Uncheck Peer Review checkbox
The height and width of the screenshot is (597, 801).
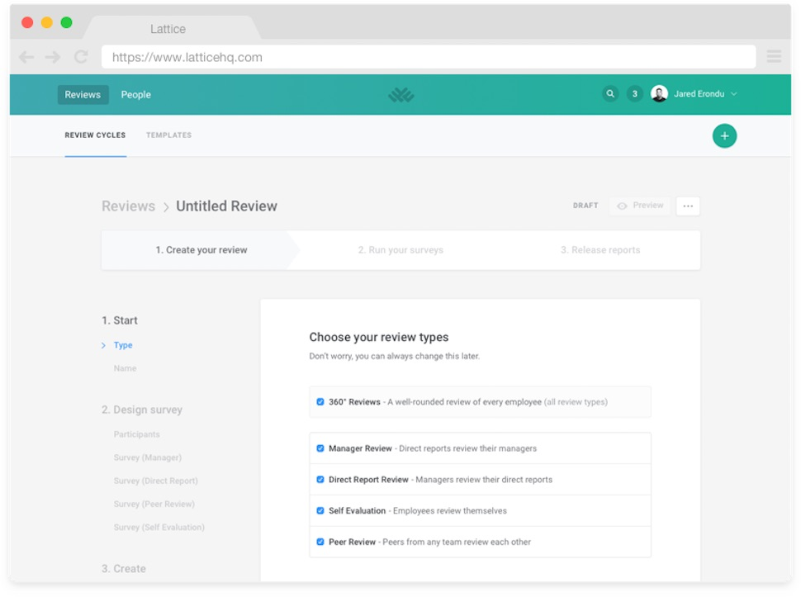point(320,542)
